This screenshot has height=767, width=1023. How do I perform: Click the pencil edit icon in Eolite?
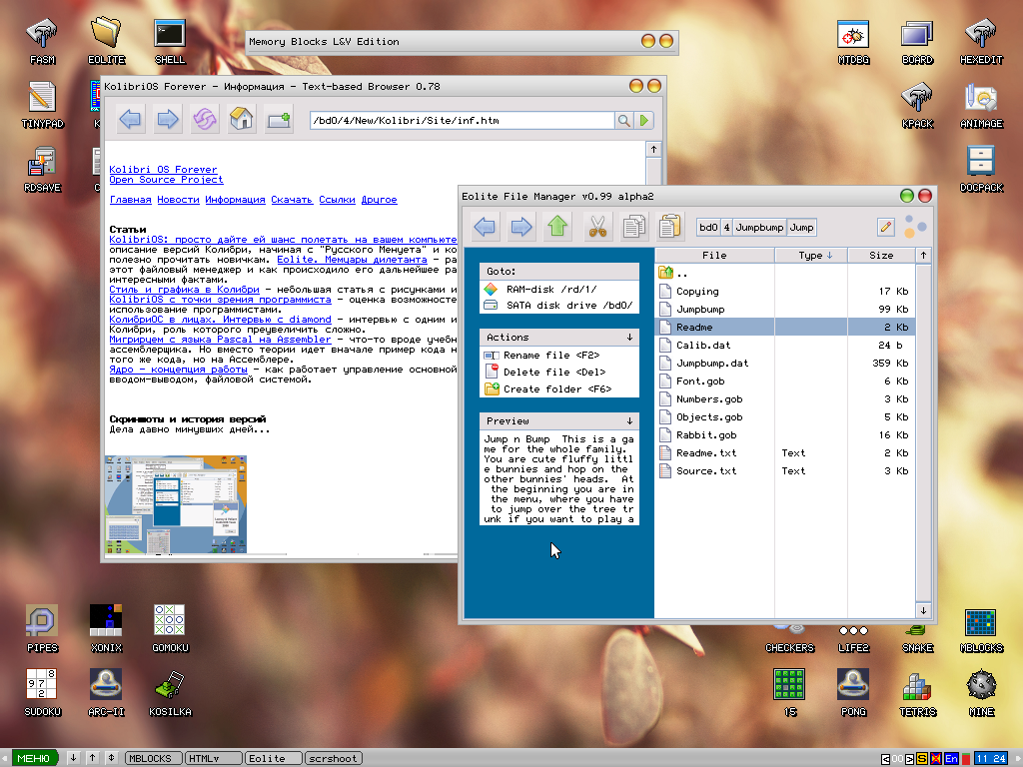coord(885,227)
